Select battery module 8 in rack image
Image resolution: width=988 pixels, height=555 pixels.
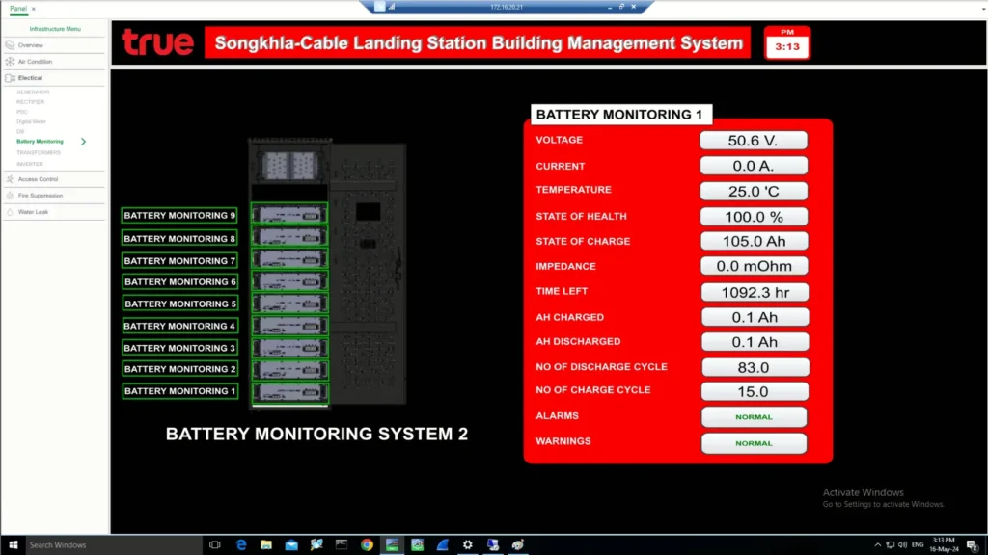pos(289,237)
